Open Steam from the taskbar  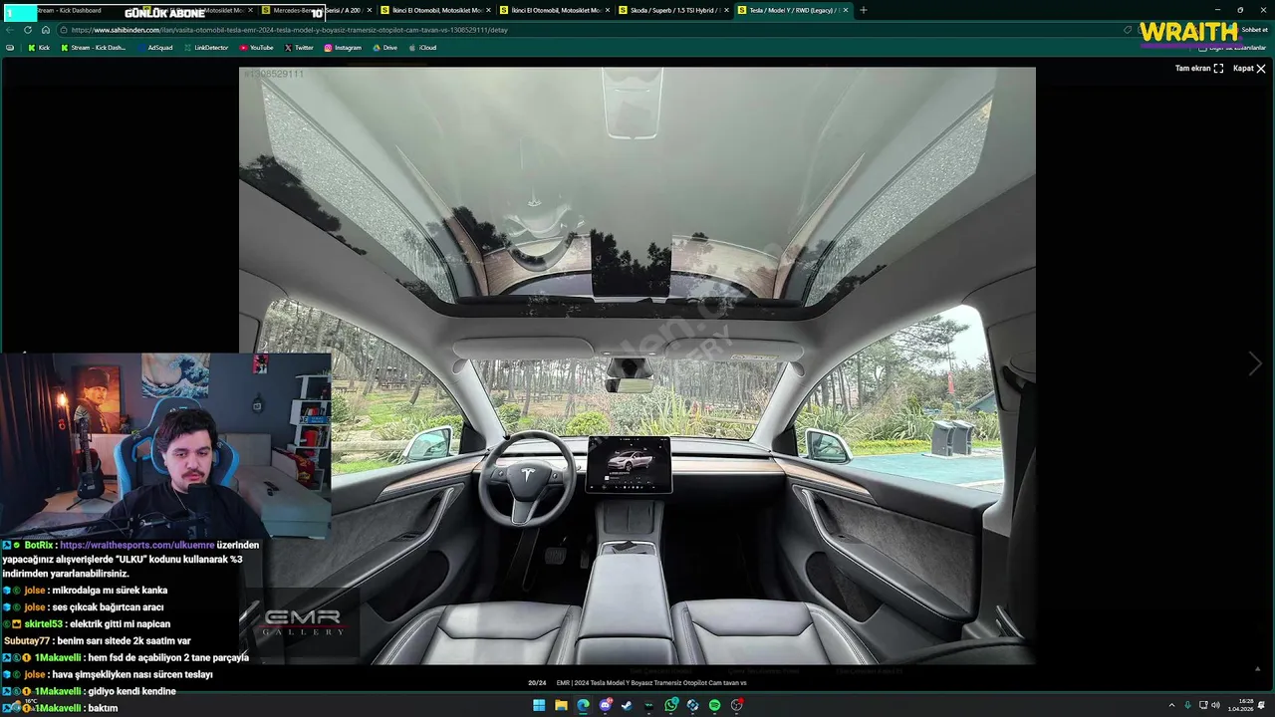point(627,705)
